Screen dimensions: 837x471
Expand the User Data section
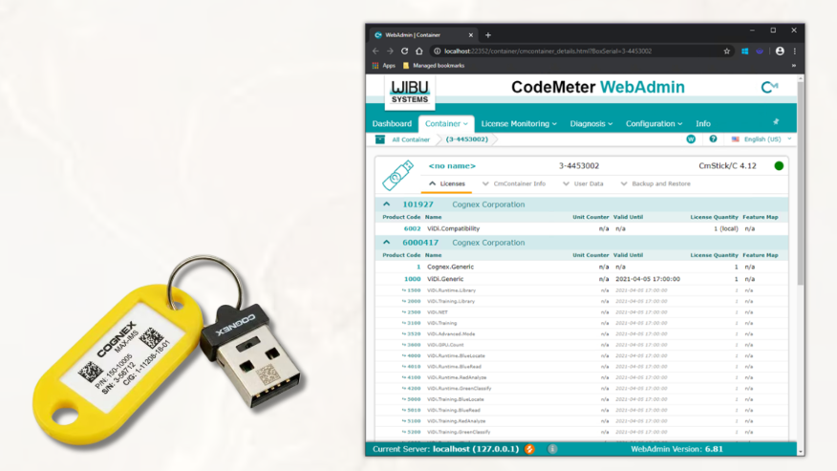tap(583, 183)
